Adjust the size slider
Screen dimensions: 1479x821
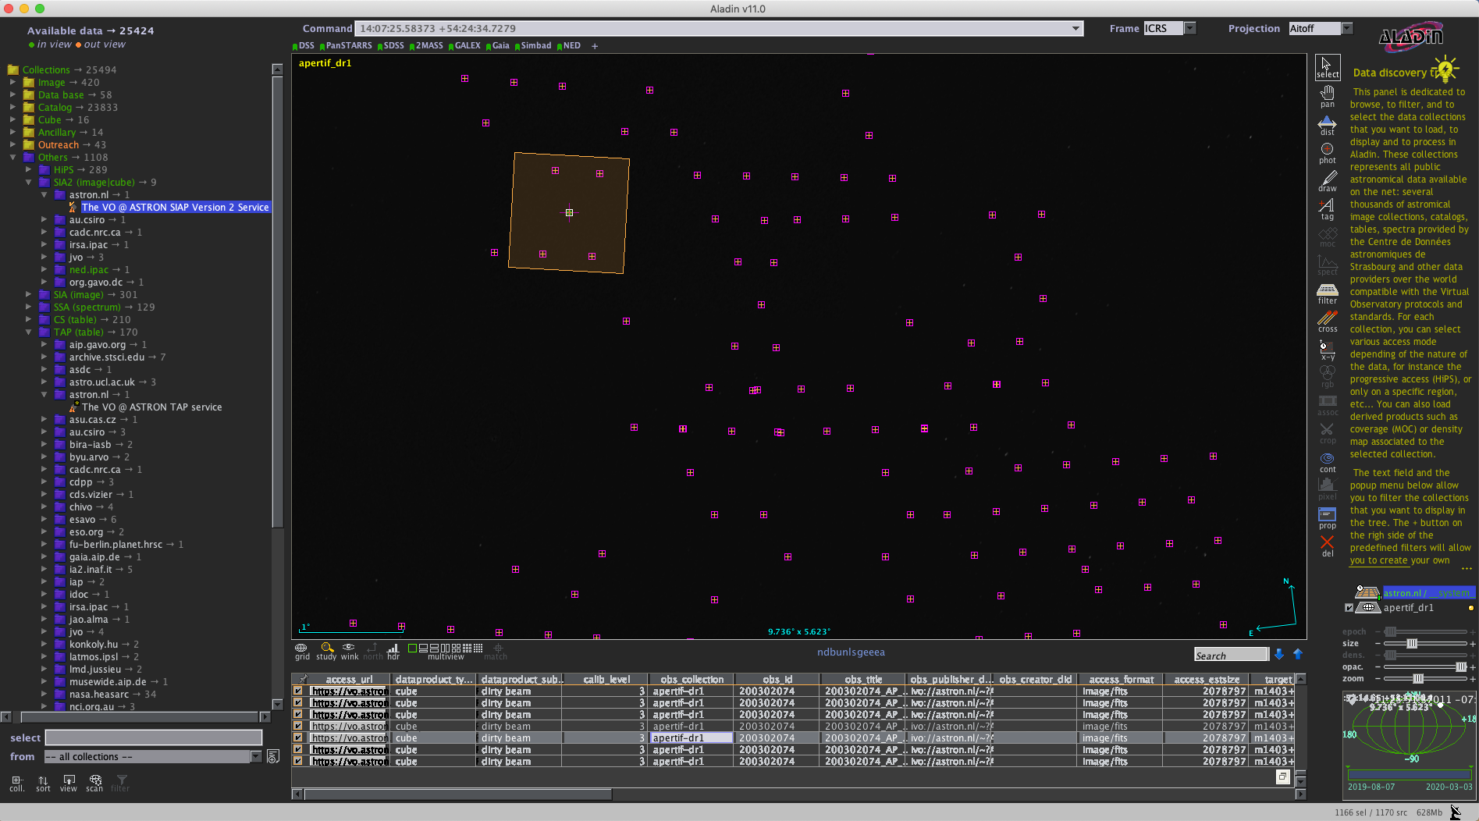tap(1411, 643)
